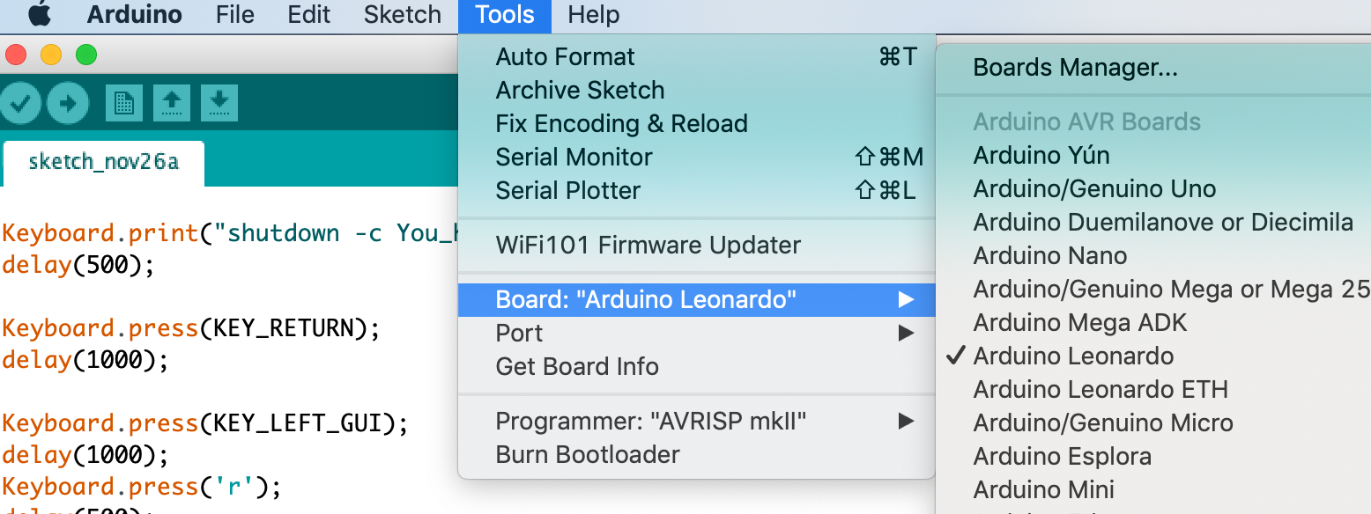Click the Upload arrow toolbar icon
This screenshot has width=1371, height=514.
pos(68,103)
